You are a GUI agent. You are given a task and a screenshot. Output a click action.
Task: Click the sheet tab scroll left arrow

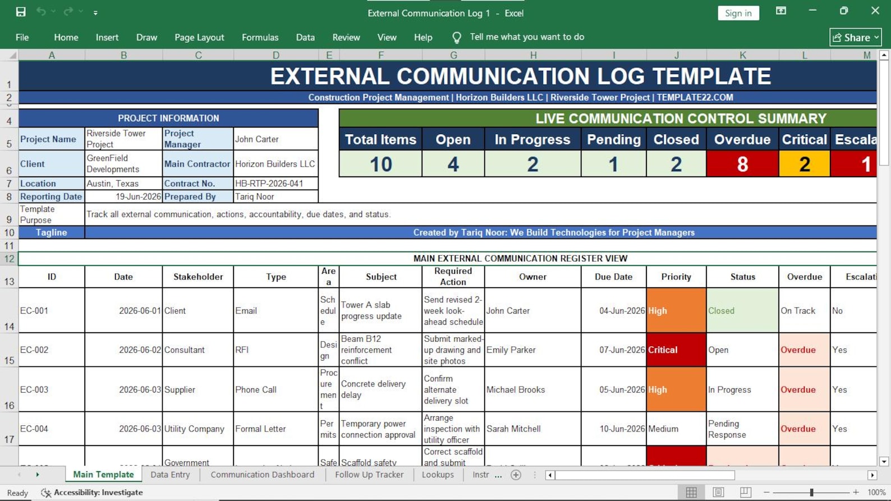[19, 475]
